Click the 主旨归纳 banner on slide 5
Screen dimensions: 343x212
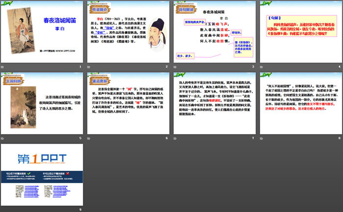[x=13, y=81]
